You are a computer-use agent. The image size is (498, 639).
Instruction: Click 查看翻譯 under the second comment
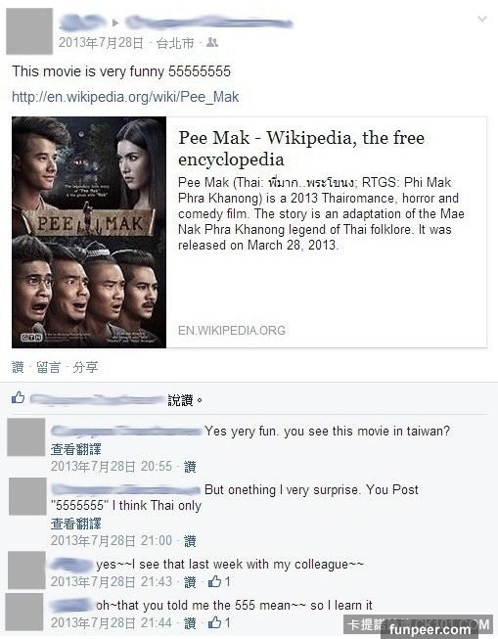point(75,524)
